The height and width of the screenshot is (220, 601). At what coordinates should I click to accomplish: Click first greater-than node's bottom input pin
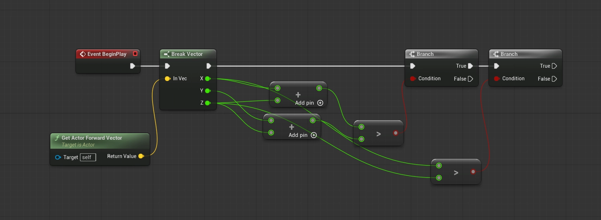pos(361,139)
